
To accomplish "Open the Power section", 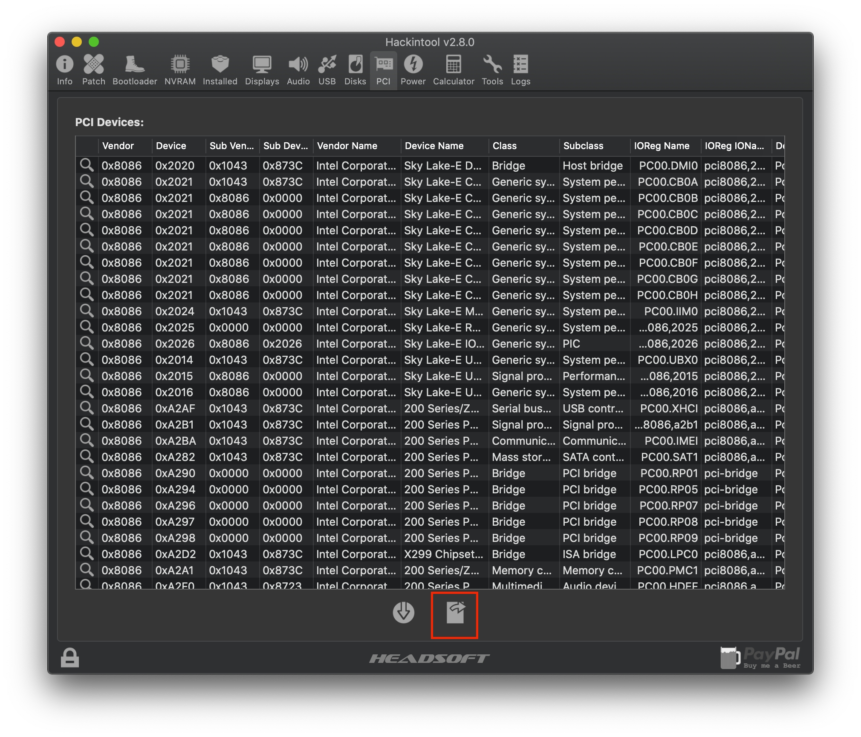I will click(413, 70).
